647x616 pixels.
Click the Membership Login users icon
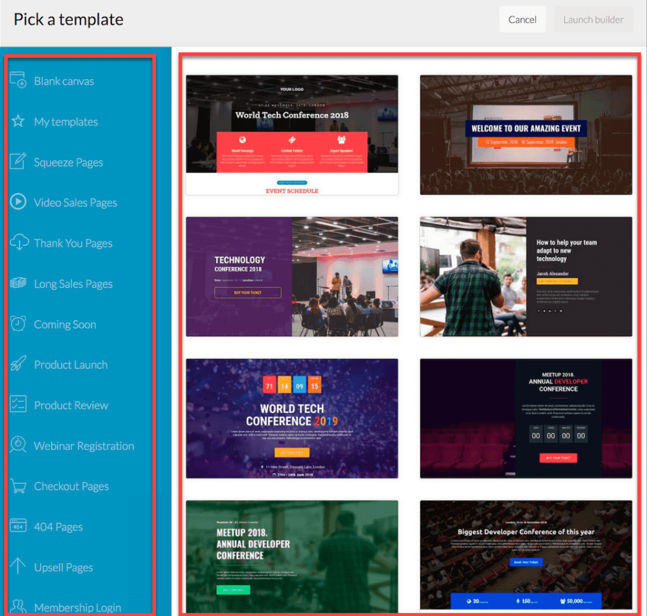point(18,607)
